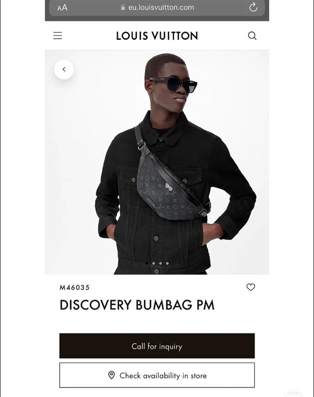This screenshot has height=397, width=314.
Task: Click the product code M46035
Action: pyautogui.click(x=74, y=288)
